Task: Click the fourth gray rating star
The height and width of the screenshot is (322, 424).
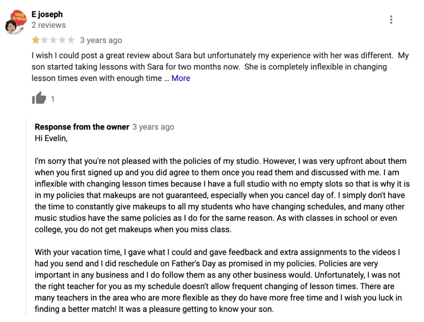Action: (x=62, y=40)
